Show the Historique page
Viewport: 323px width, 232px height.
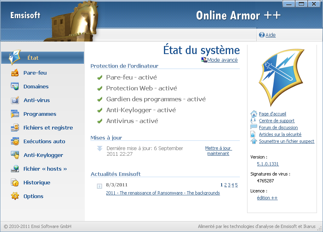pyautogui.click(x=37, y=183)
